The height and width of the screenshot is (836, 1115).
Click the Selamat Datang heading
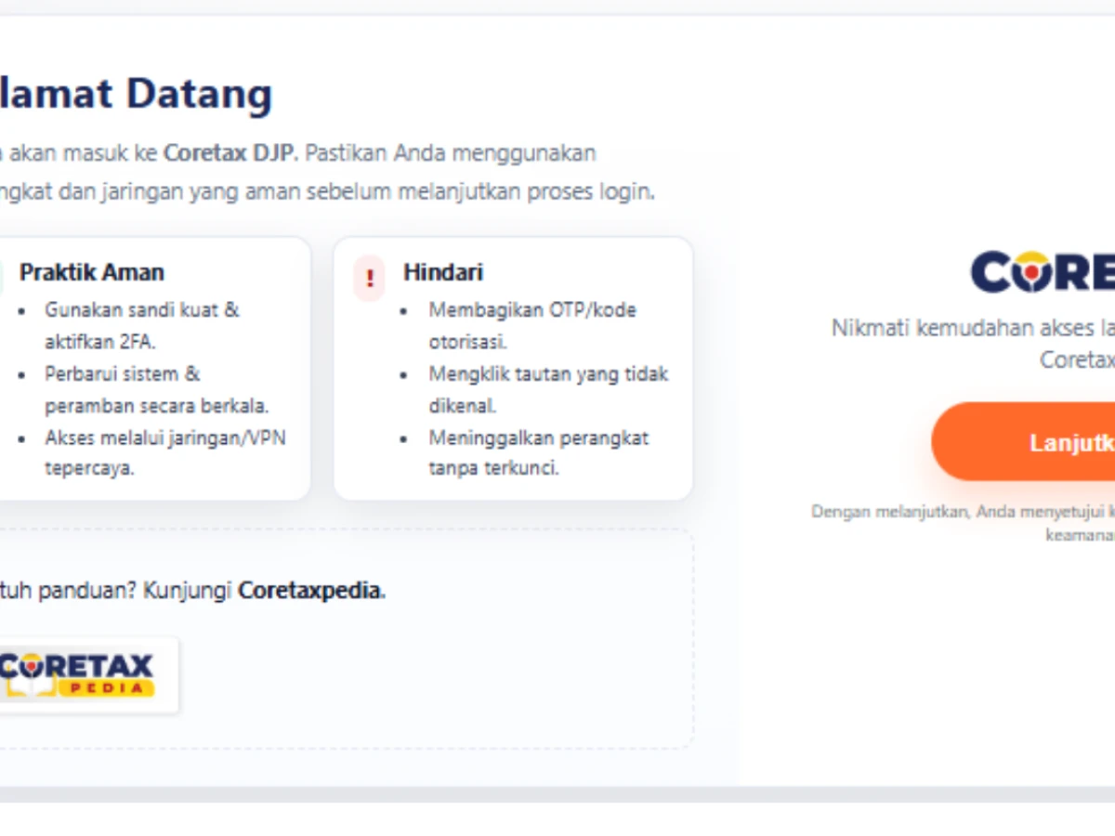[x=135, y=93]
